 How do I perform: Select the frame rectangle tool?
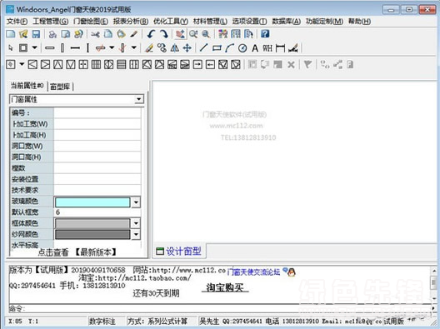(23, 48)
